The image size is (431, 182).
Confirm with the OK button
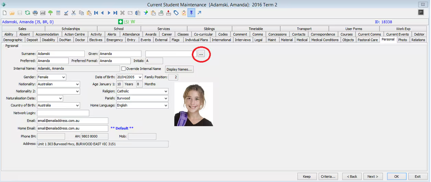pyautogui.click(x=396, y=177)
